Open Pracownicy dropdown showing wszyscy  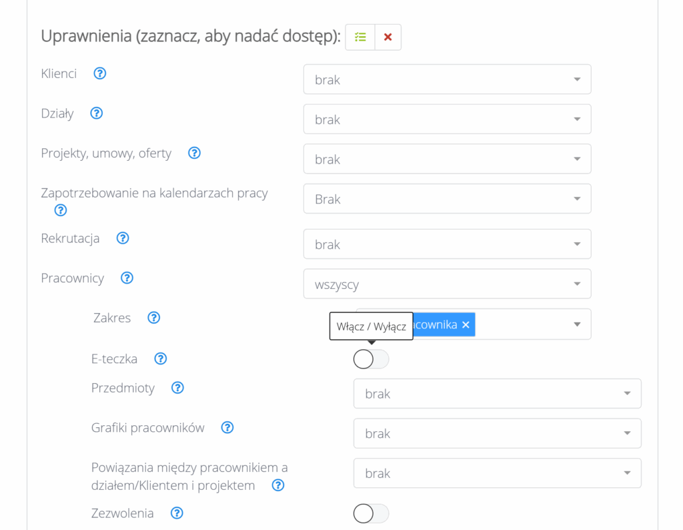pos(447,284)
